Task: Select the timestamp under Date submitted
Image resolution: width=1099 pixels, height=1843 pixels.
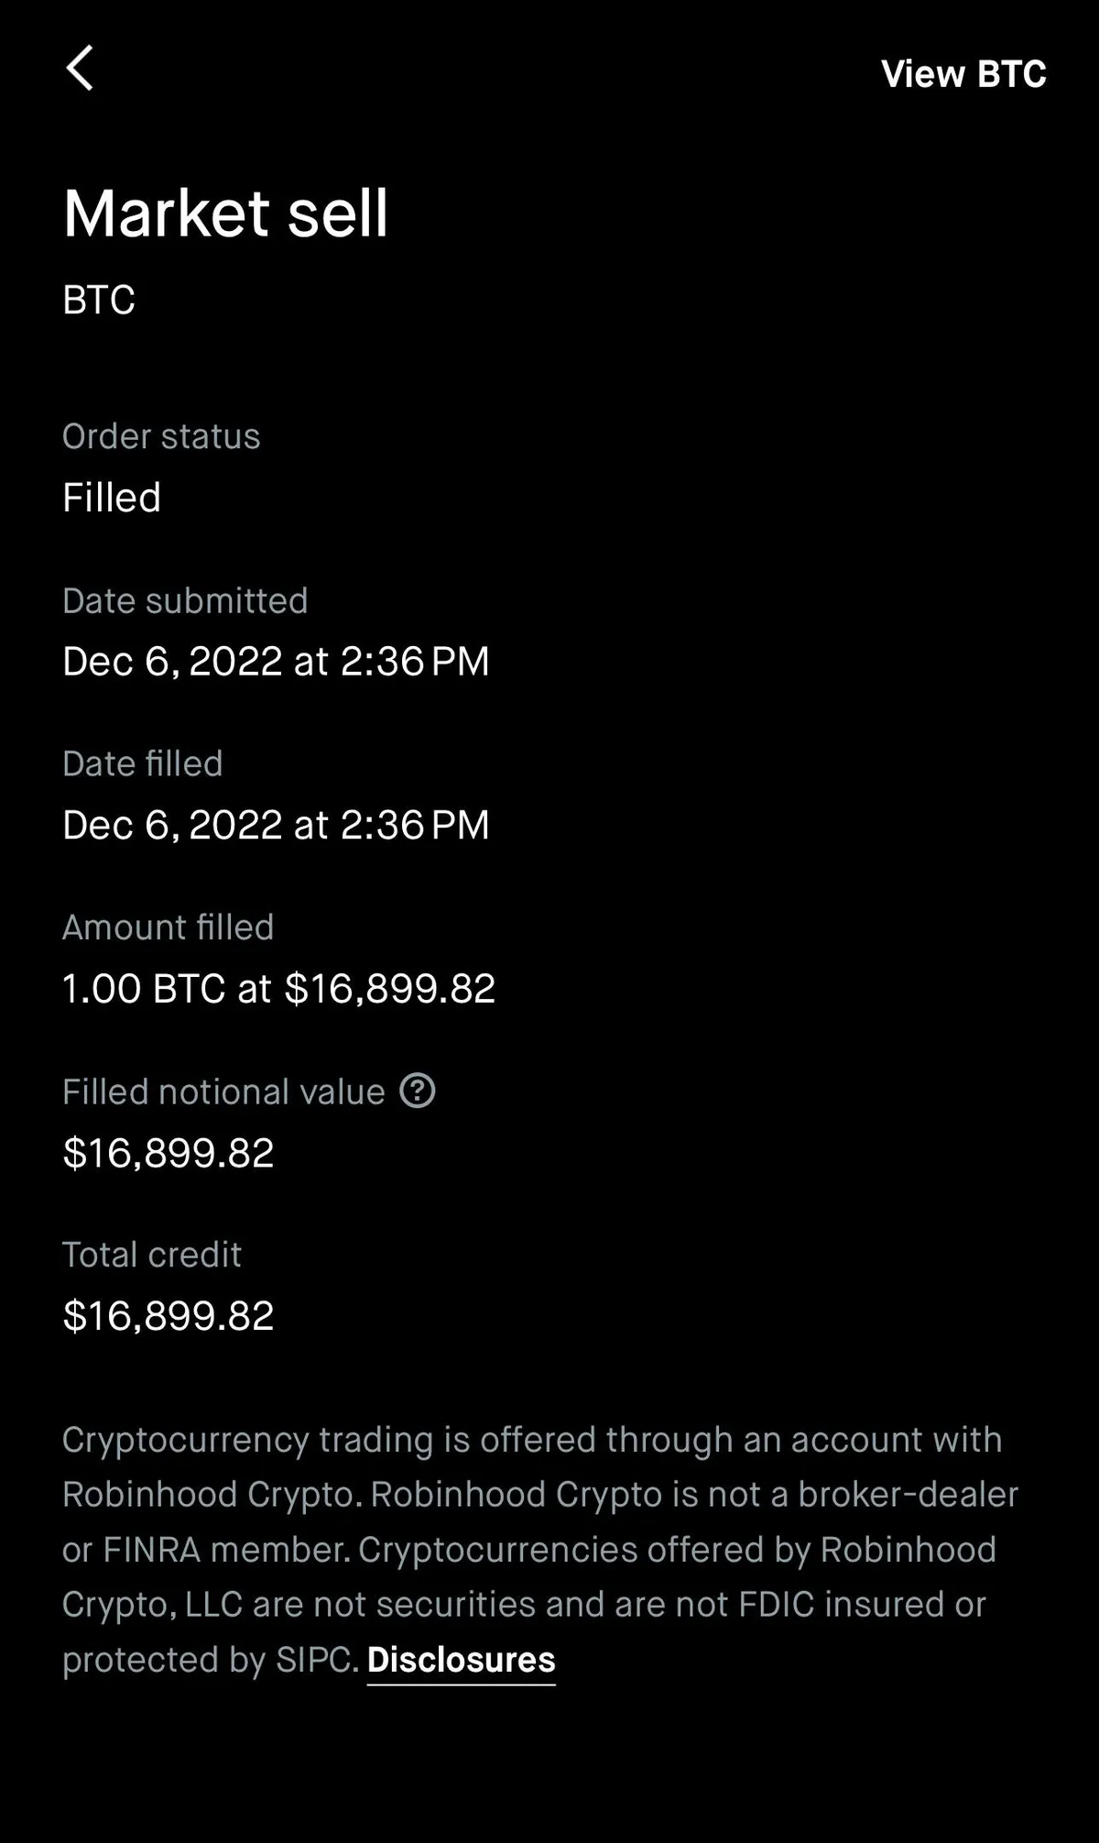Action: (276, 662)
